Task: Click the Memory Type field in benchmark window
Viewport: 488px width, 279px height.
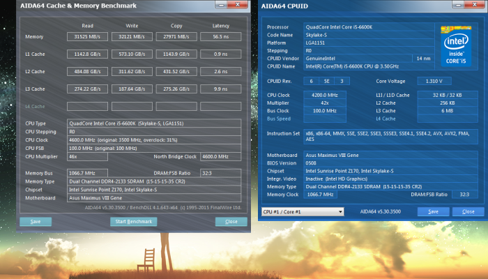Action: (154, 181)
